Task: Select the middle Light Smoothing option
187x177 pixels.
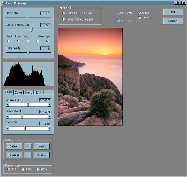Action: (28, 41)
